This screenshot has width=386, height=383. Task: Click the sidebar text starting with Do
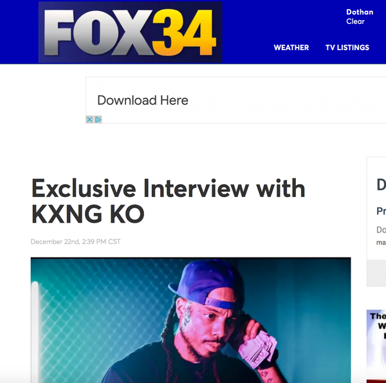pyautogui.click(x=381, y=230)
